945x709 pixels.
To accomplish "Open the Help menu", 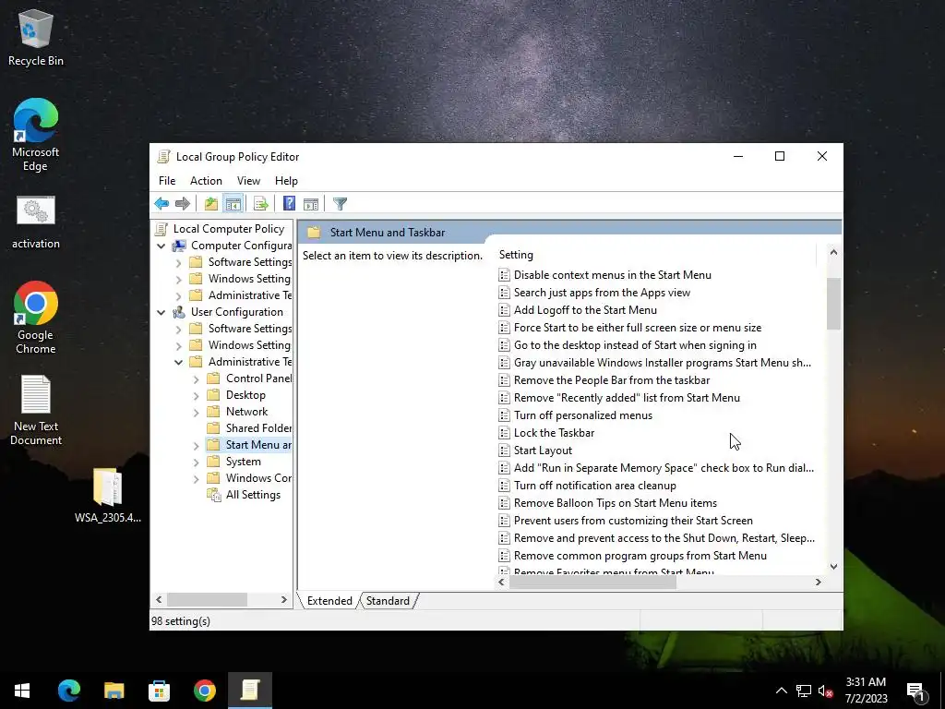I will (x=286, y=181).
